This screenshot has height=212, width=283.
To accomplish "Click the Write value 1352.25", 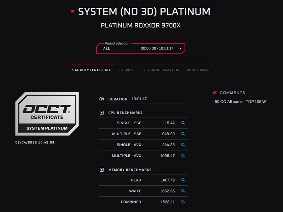I will coord(167,191).
